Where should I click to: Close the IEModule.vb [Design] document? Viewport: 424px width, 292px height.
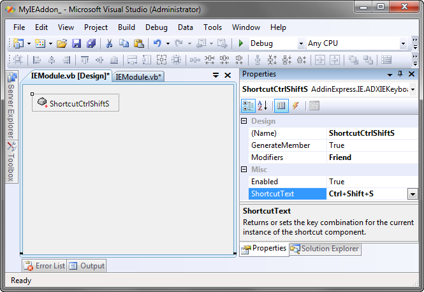tap(228, 75)
